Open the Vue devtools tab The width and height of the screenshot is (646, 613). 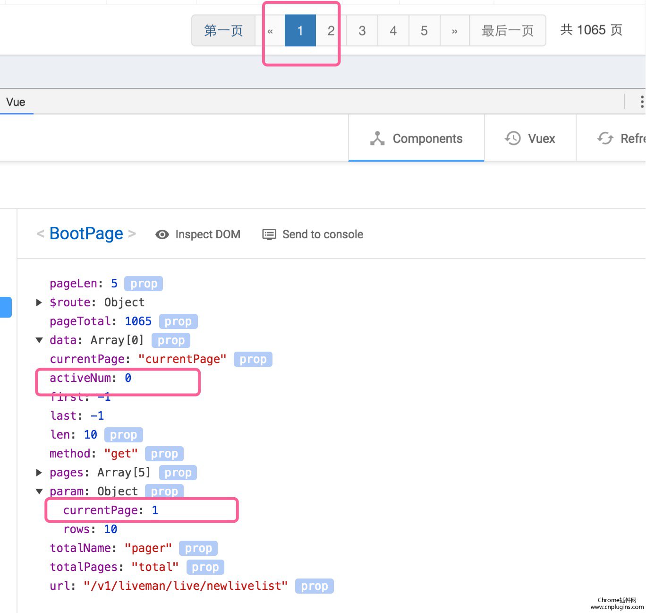coord(16,102)
